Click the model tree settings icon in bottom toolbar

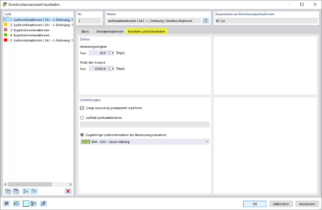(33, 204)
